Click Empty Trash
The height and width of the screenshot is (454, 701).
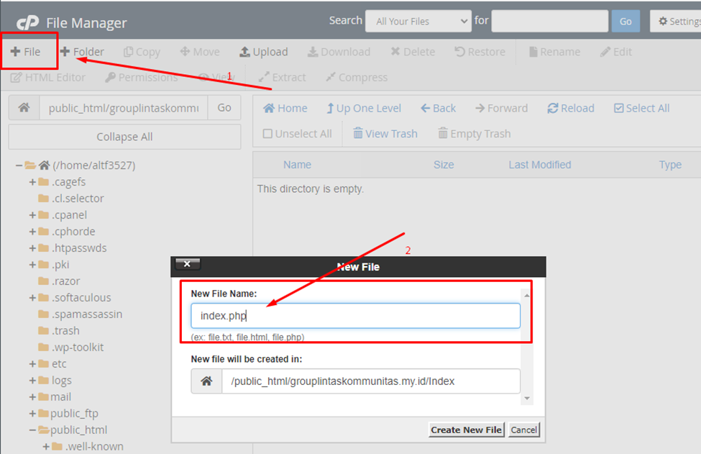(x=474, y=134)
